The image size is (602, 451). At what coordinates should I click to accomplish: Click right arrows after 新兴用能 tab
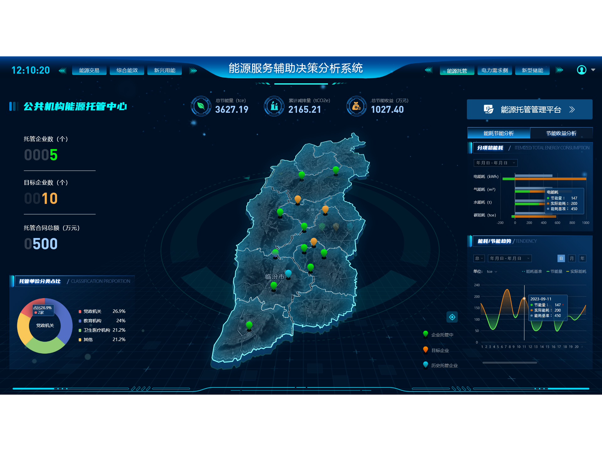[x=193, y=70]
